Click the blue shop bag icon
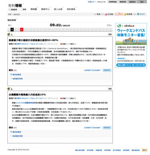The height and width of the screenshot is (155, 150). pos(138,14)
